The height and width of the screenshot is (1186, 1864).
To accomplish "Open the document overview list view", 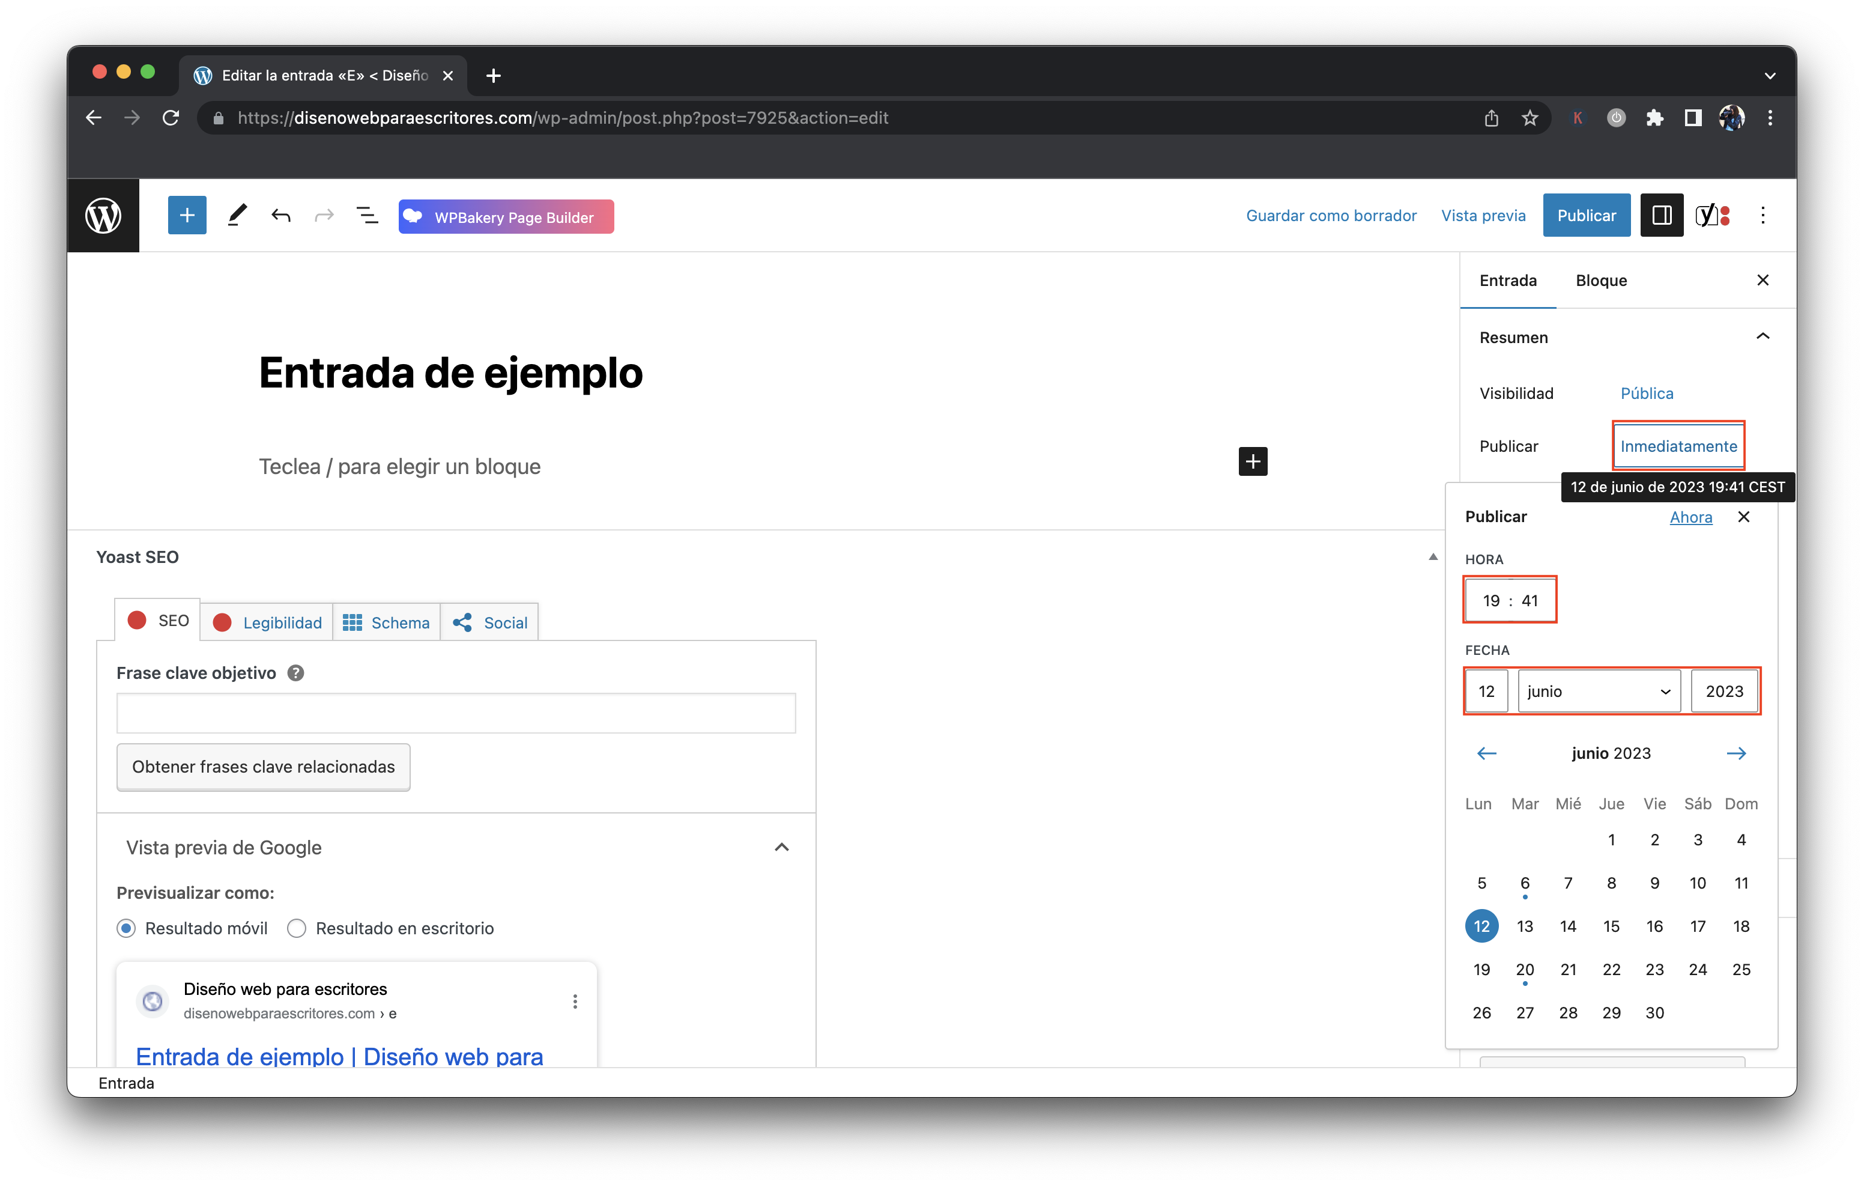I will coord(367,216).
